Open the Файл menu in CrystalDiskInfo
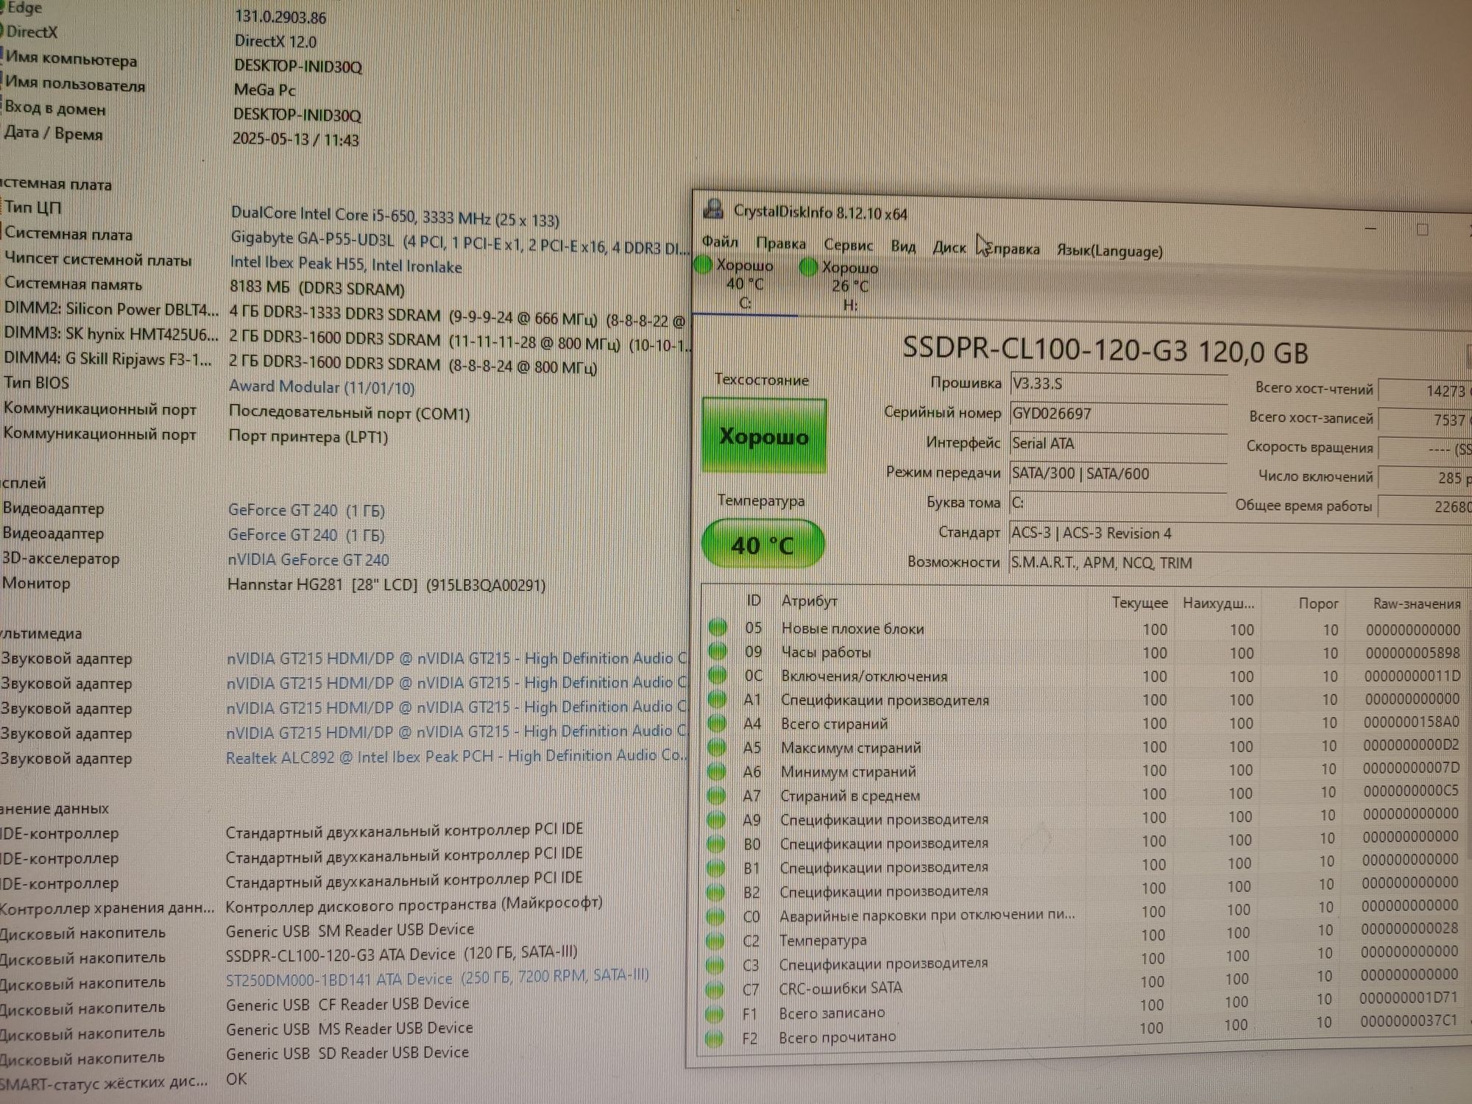 tap(719, 242)
